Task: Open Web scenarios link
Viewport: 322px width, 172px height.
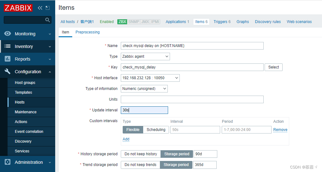Action: 299,21
